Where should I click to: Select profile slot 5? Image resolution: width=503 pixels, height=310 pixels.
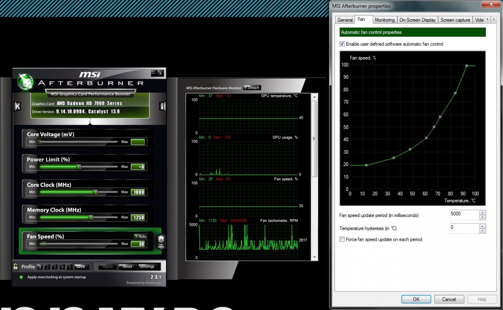pyautogui.click(x=70, y=266)
